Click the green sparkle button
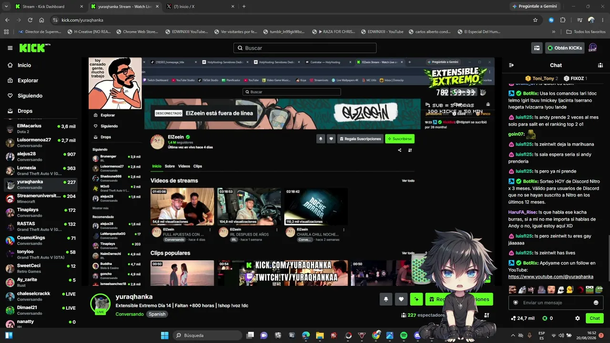610x343 pixels. (417, 299)
